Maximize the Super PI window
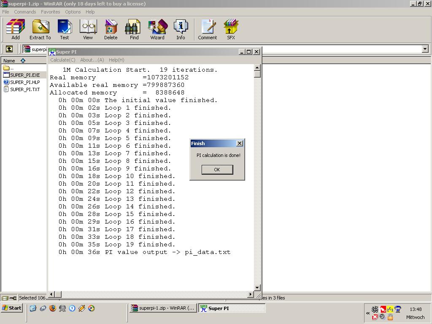The image size is (432, 324). 249,51
